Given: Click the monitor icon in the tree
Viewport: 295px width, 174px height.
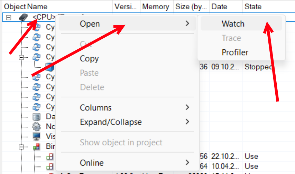Looking at the screenshot, I should pos(36,136).
